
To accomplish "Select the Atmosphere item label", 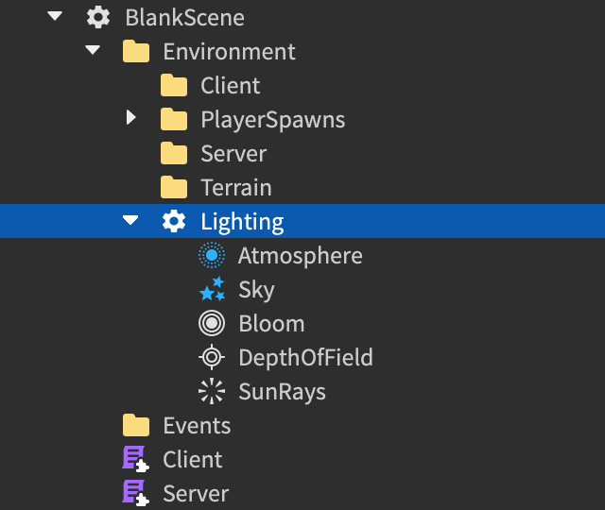I will (x=300, y=256).
